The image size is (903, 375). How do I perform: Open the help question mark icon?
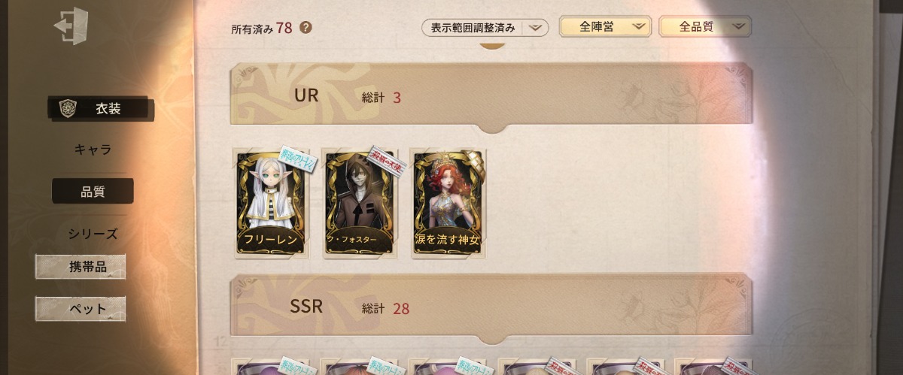click(x=306, y=28)
